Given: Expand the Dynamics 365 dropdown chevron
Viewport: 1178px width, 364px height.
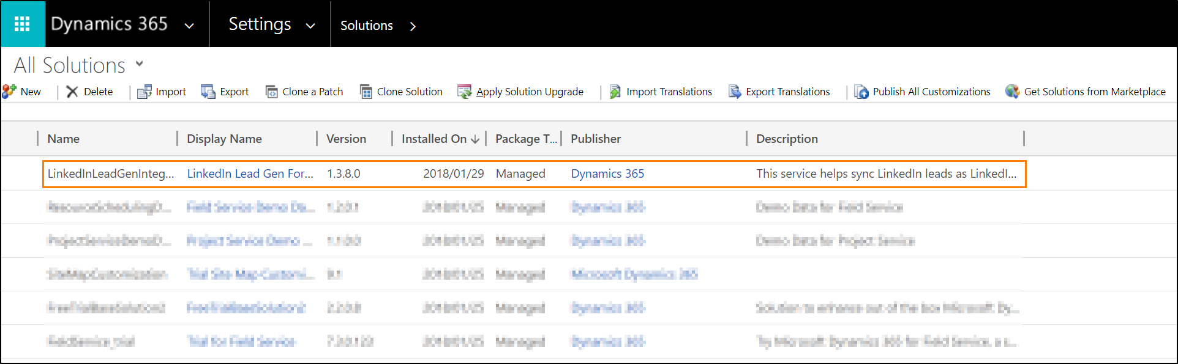Looking at the screenshot, I should tap(189, 26).
